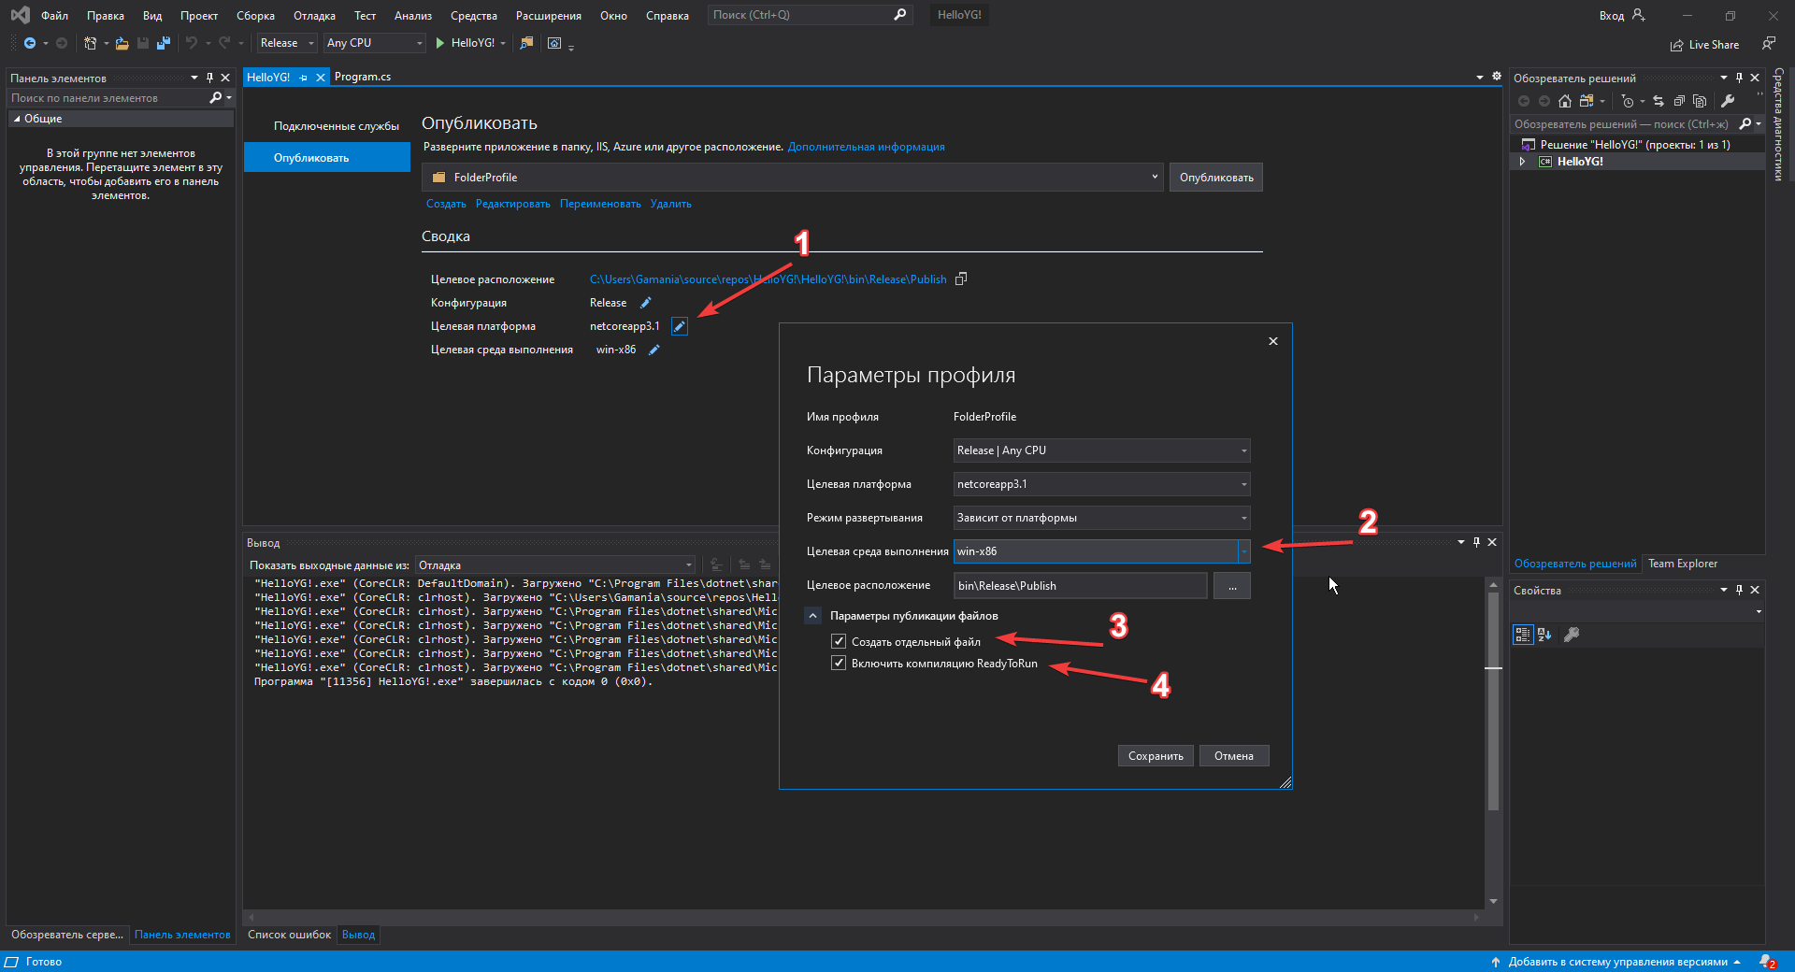Uncheck 'Включить компиляцию ReadyToRun' checkbox
The height and width of the screenshot is (972, 1795).
(x=839, y=663)
